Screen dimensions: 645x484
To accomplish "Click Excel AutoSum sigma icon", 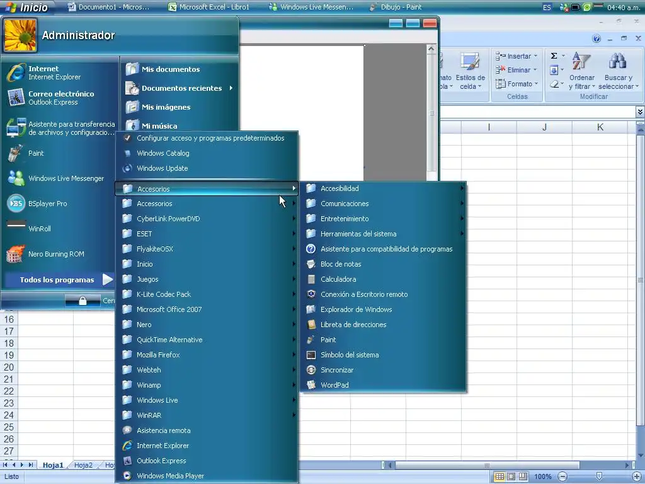I will [554, 56].
